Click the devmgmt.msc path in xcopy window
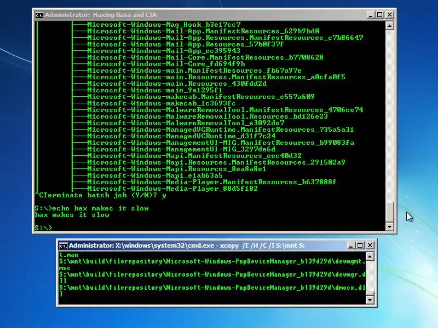Viewport: 438px width, 328px height. [212, 265]
